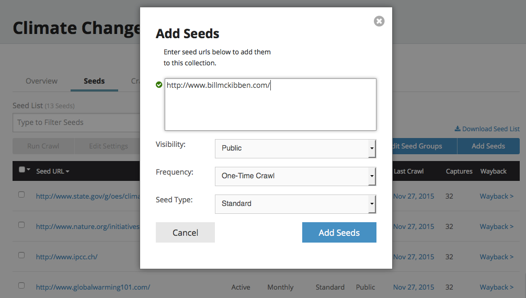Open the Wayback link for the ipcc.ch row
The width and height of the screenshot is (526, 298).
[x=496, y=257]
